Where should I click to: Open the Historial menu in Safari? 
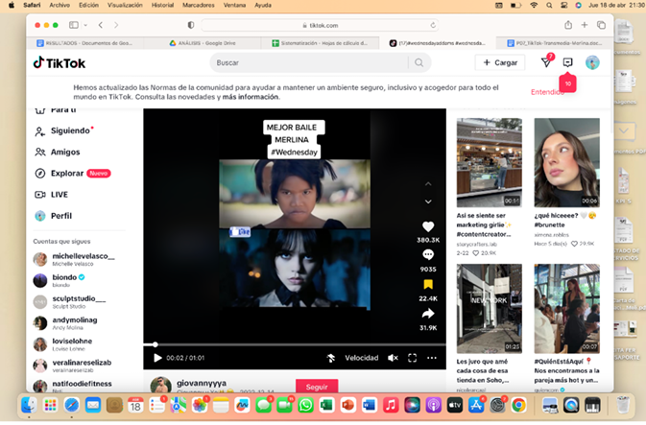[x=162, y=6]
